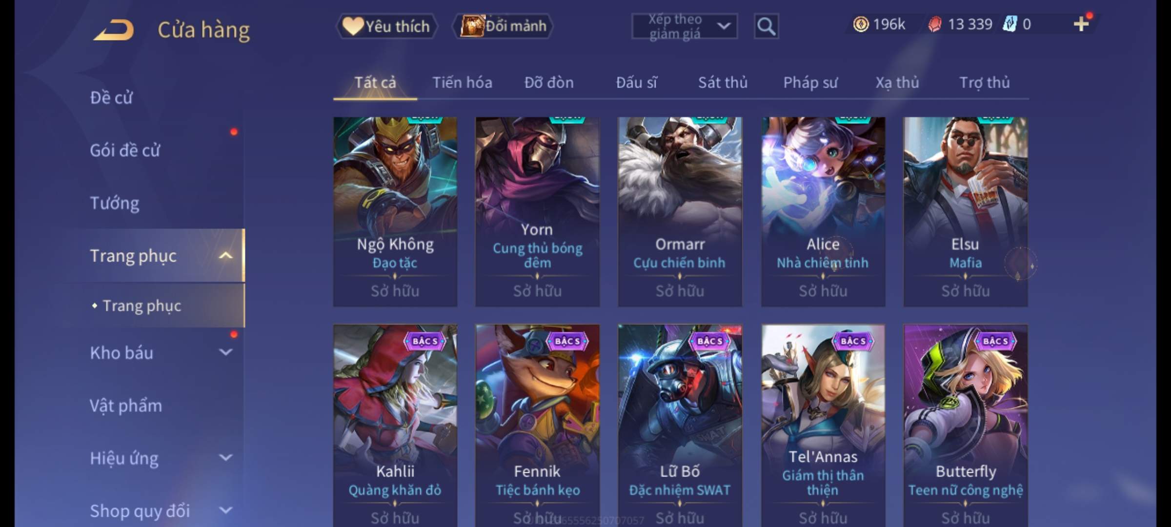Screen dimensions: 1171x527
Task: Tap the blue voucher currency icon
Action: pos(1009,24)
